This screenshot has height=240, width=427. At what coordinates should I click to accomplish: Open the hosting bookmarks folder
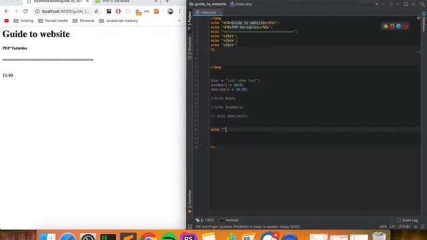[23, 21]
